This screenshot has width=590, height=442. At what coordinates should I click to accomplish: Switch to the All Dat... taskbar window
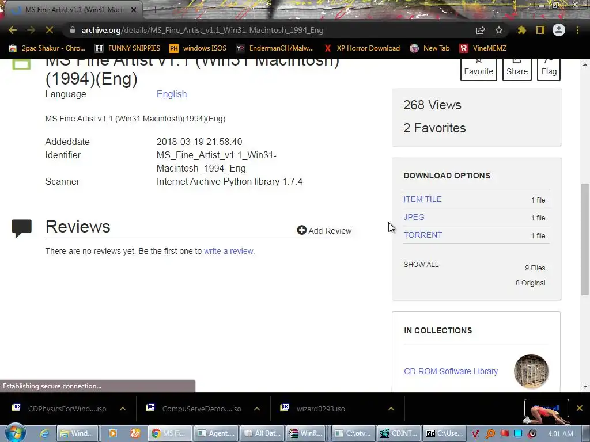point(263,433)
